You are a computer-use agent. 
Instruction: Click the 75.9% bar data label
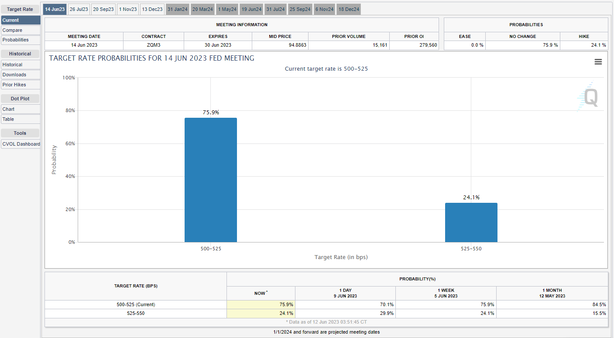point(211,113)
